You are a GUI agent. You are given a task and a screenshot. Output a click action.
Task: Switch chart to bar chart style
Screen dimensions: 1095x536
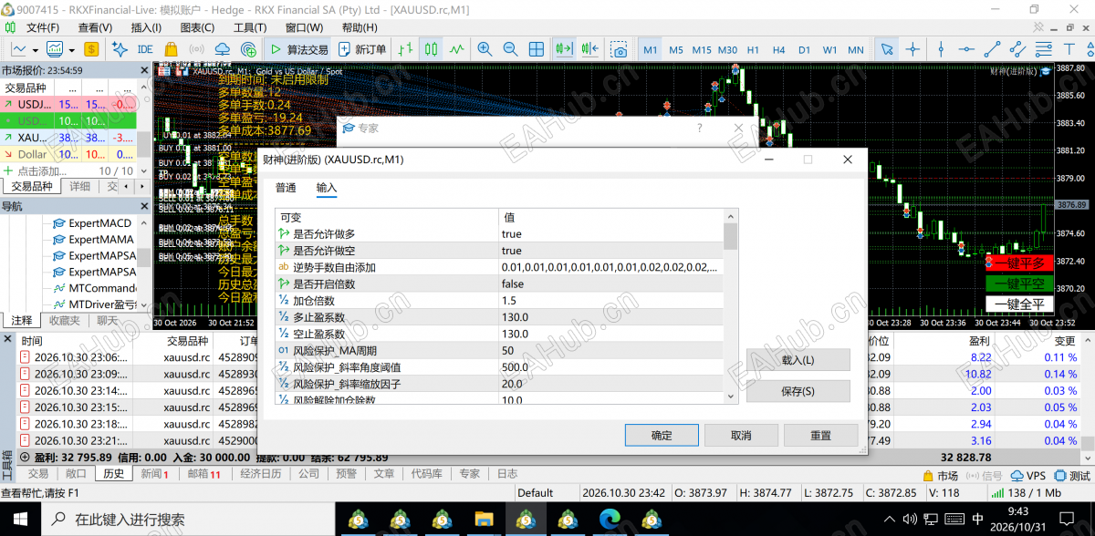coord(405,49)
